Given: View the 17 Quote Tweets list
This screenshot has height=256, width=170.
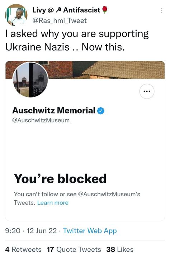Looking at the screenshot, I should coord(74,250).
